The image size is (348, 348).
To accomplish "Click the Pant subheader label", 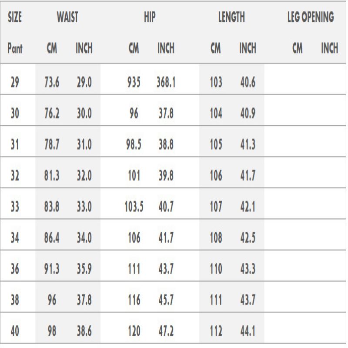I will pyautogui.click(x=15, y=49).
